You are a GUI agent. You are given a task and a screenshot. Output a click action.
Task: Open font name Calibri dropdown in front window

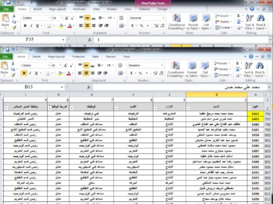tap(49, 65)
